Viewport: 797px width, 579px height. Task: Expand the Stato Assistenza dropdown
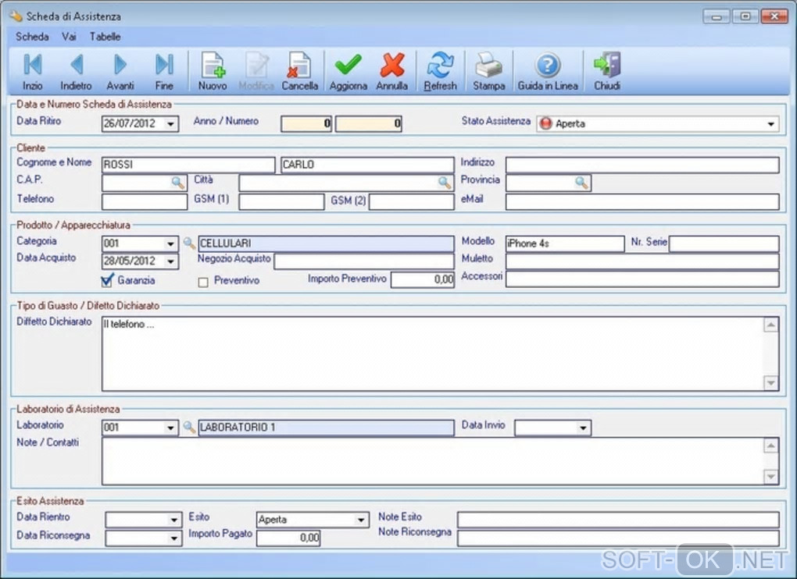click(771, 124)
